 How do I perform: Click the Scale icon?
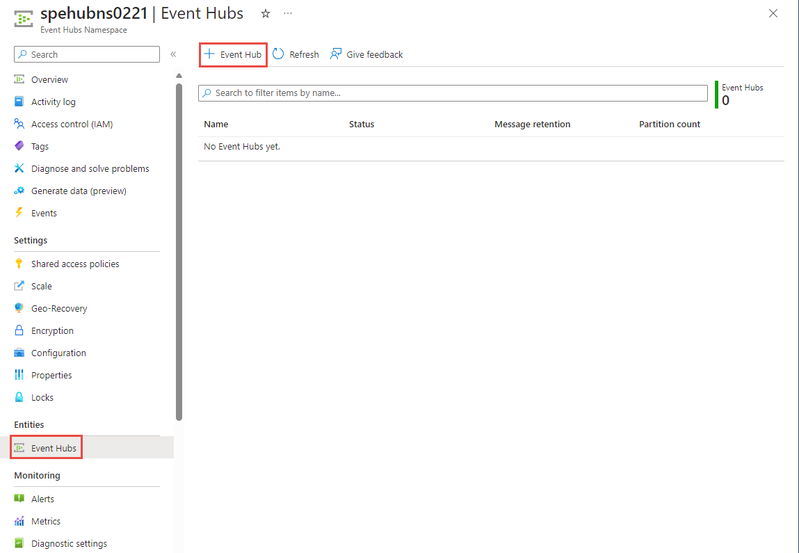coord(19,286)
